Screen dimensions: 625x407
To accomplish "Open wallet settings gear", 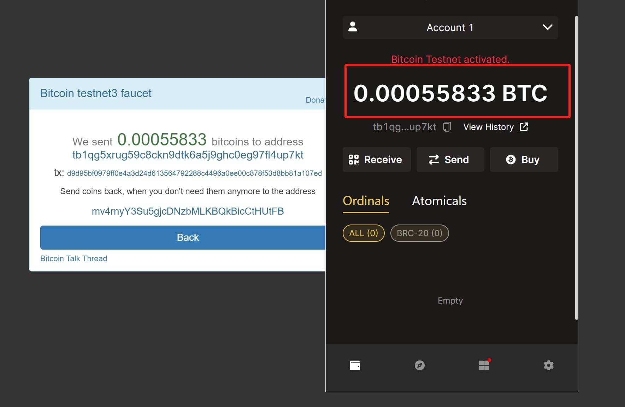I will [x=548, y=365].
